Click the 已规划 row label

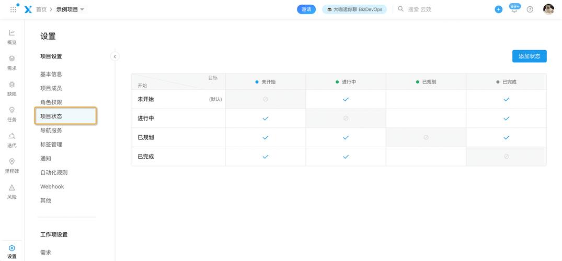pyautogui.click(x=145, y=137)
